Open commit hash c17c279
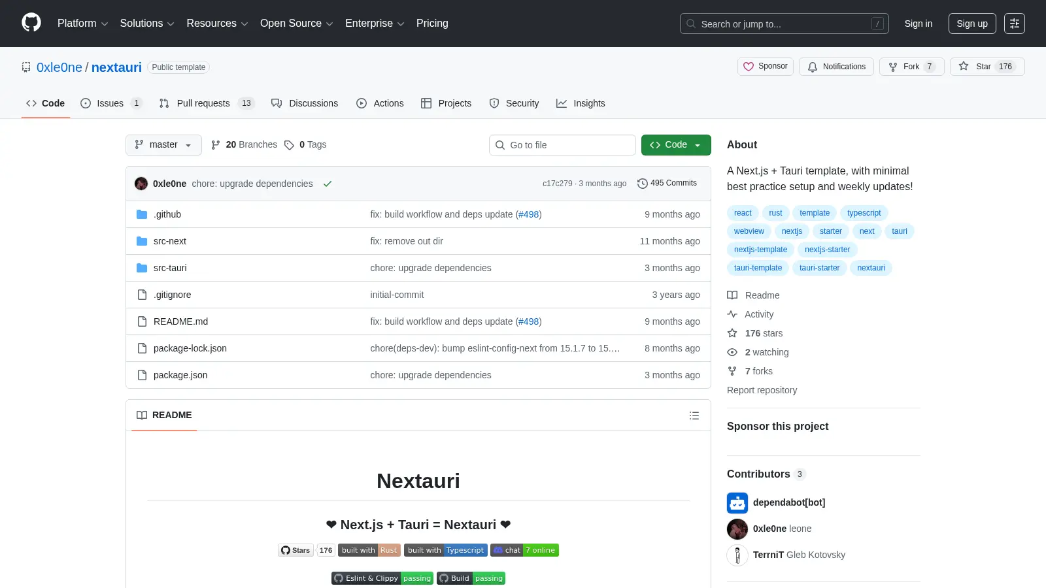This screenshot has width=1046, height=588. coord(557,184)
